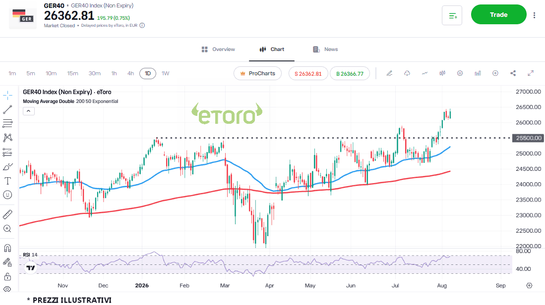Screen dimensions: 545x305
Task: Select the 10m timeframe
Action: pyautogui.click(x=51, y=73)
